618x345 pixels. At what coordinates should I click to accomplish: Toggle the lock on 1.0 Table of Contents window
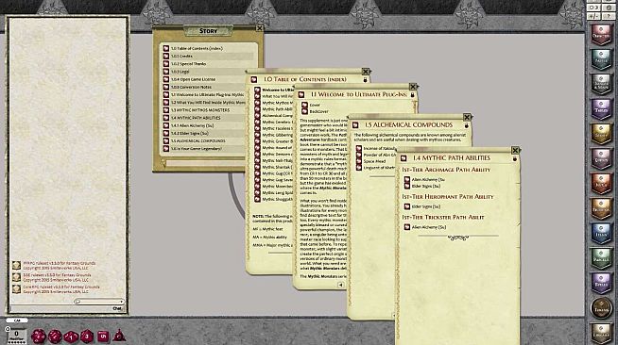[x=365, y=80]
